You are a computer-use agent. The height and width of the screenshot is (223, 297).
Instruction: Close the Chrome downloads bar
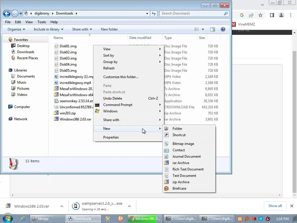[x=292, y=206]
